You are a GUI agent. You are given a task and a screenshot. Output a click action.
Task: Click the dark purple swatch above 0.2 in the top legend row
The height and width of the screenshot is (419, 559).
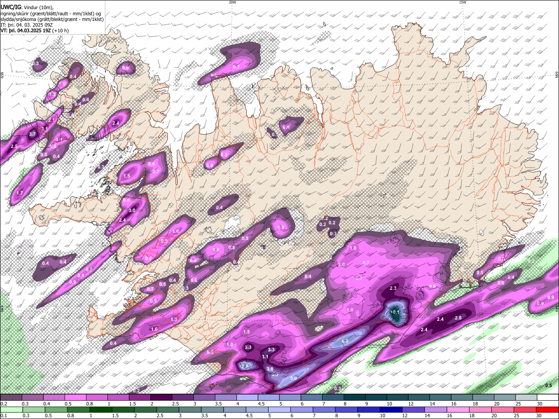(x=11, y=398)
